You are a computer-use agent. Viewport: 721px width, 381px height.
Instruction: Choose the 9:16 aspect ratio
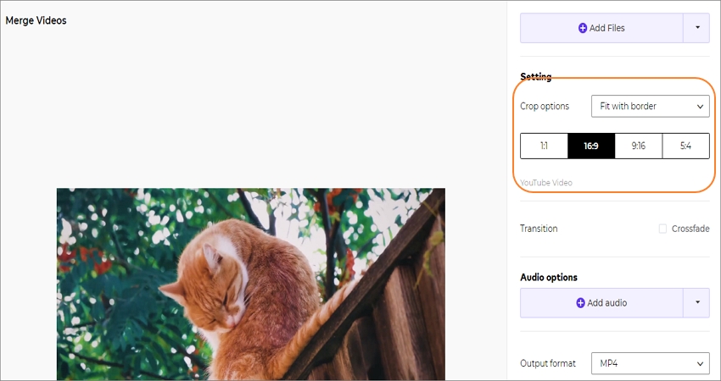pyautogui.click(x=639, y=146)
